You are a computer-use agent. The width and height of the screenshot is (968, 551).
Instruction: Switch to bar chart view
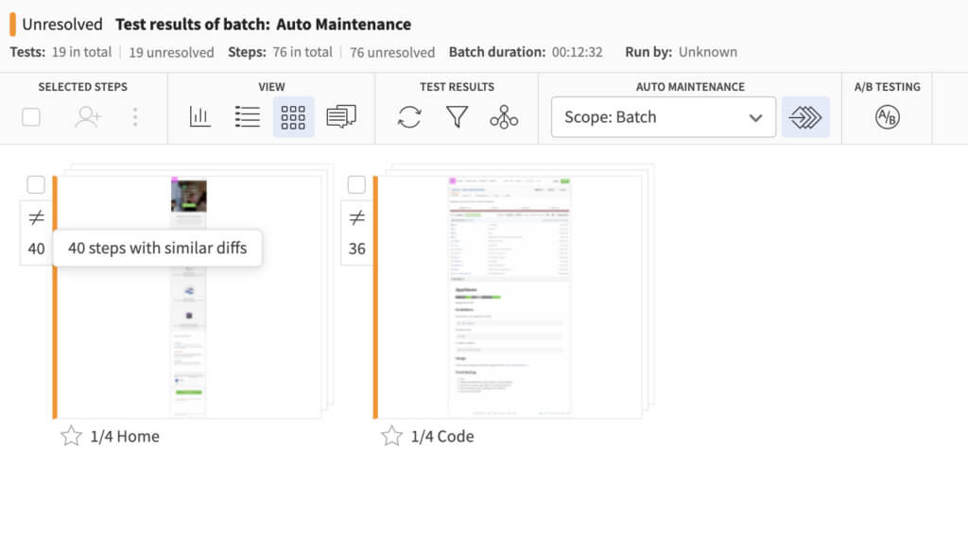coord(199,117)
